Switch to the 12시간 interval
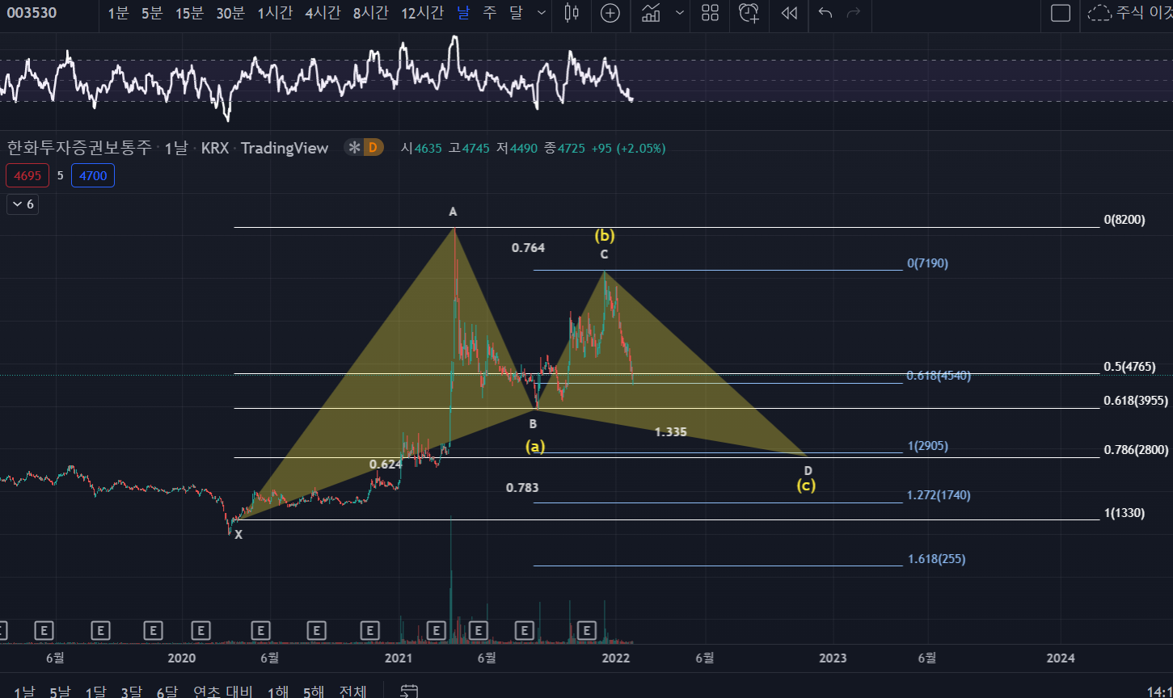Screen dimensions: 1173x698 click(x=422, y=13)
